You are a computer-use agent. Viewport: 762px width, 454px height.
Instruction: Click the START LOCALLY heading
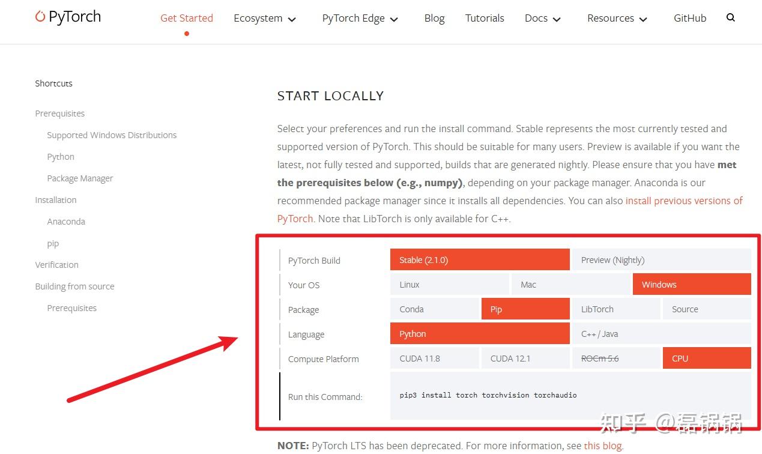[x=330, y=96]
